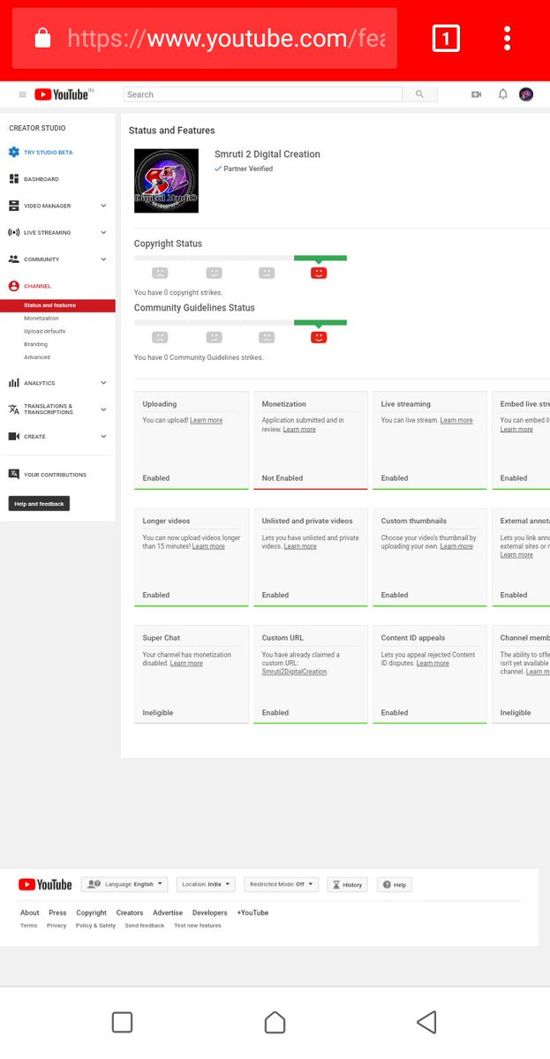Open the YouTube hamburger guide menu
This screenshot has width=550, height=1059.
pos(22,94)
